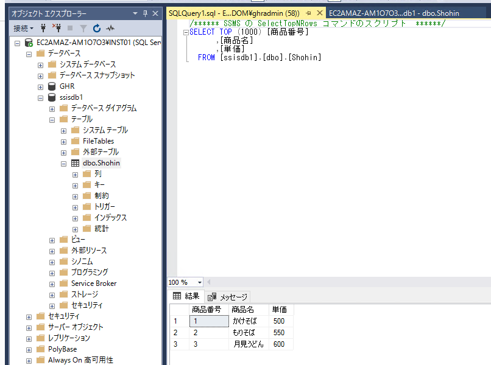Collapse the テーブル folder node
This screenshot has width=491, height=365.
52,120
